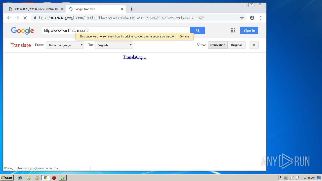Switch view to Original
This screenshot has height=181, width=322.
click(236, 45)
